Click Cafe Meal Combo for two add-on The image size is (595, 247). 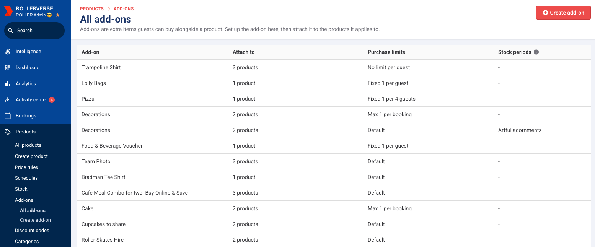[135, 193]
